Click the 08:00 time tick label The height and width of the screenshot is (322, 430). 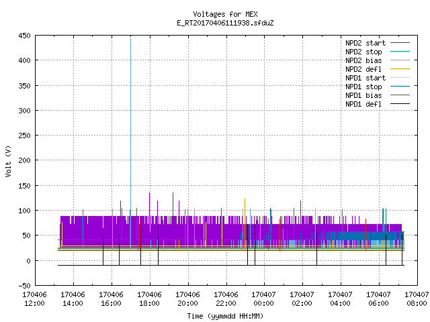click(417, 303)
